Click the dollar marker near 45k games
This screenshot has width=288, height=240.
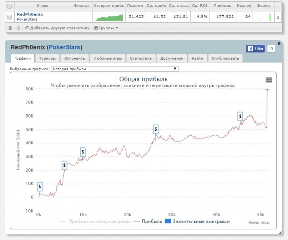coord(240,116)
